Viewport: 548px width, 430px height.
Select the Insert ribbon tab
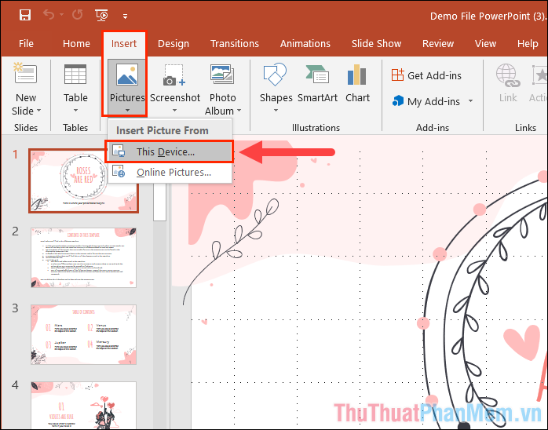point(124,43)
